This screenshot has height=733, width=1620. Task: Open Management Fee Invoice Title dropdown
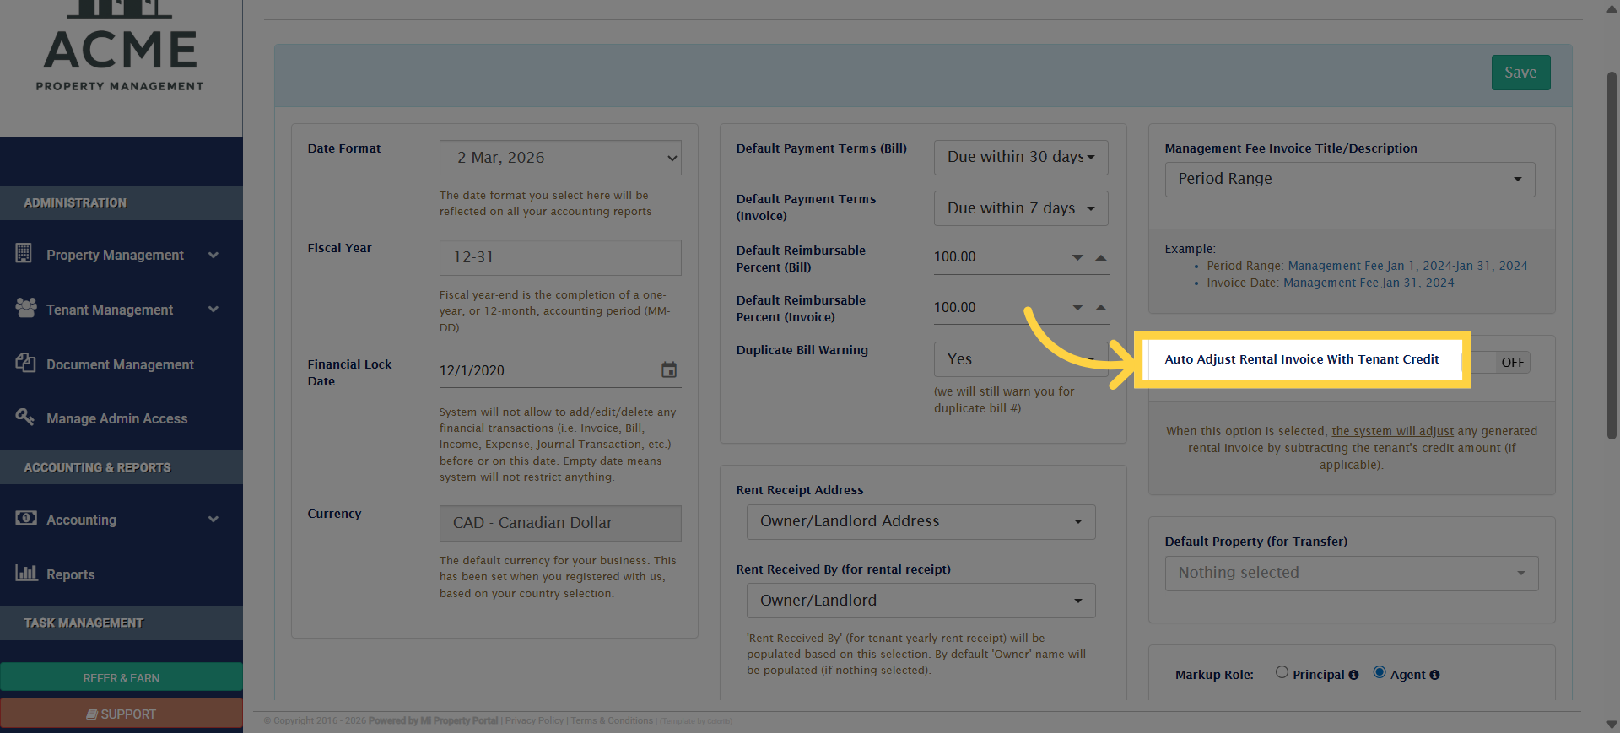1350,179
